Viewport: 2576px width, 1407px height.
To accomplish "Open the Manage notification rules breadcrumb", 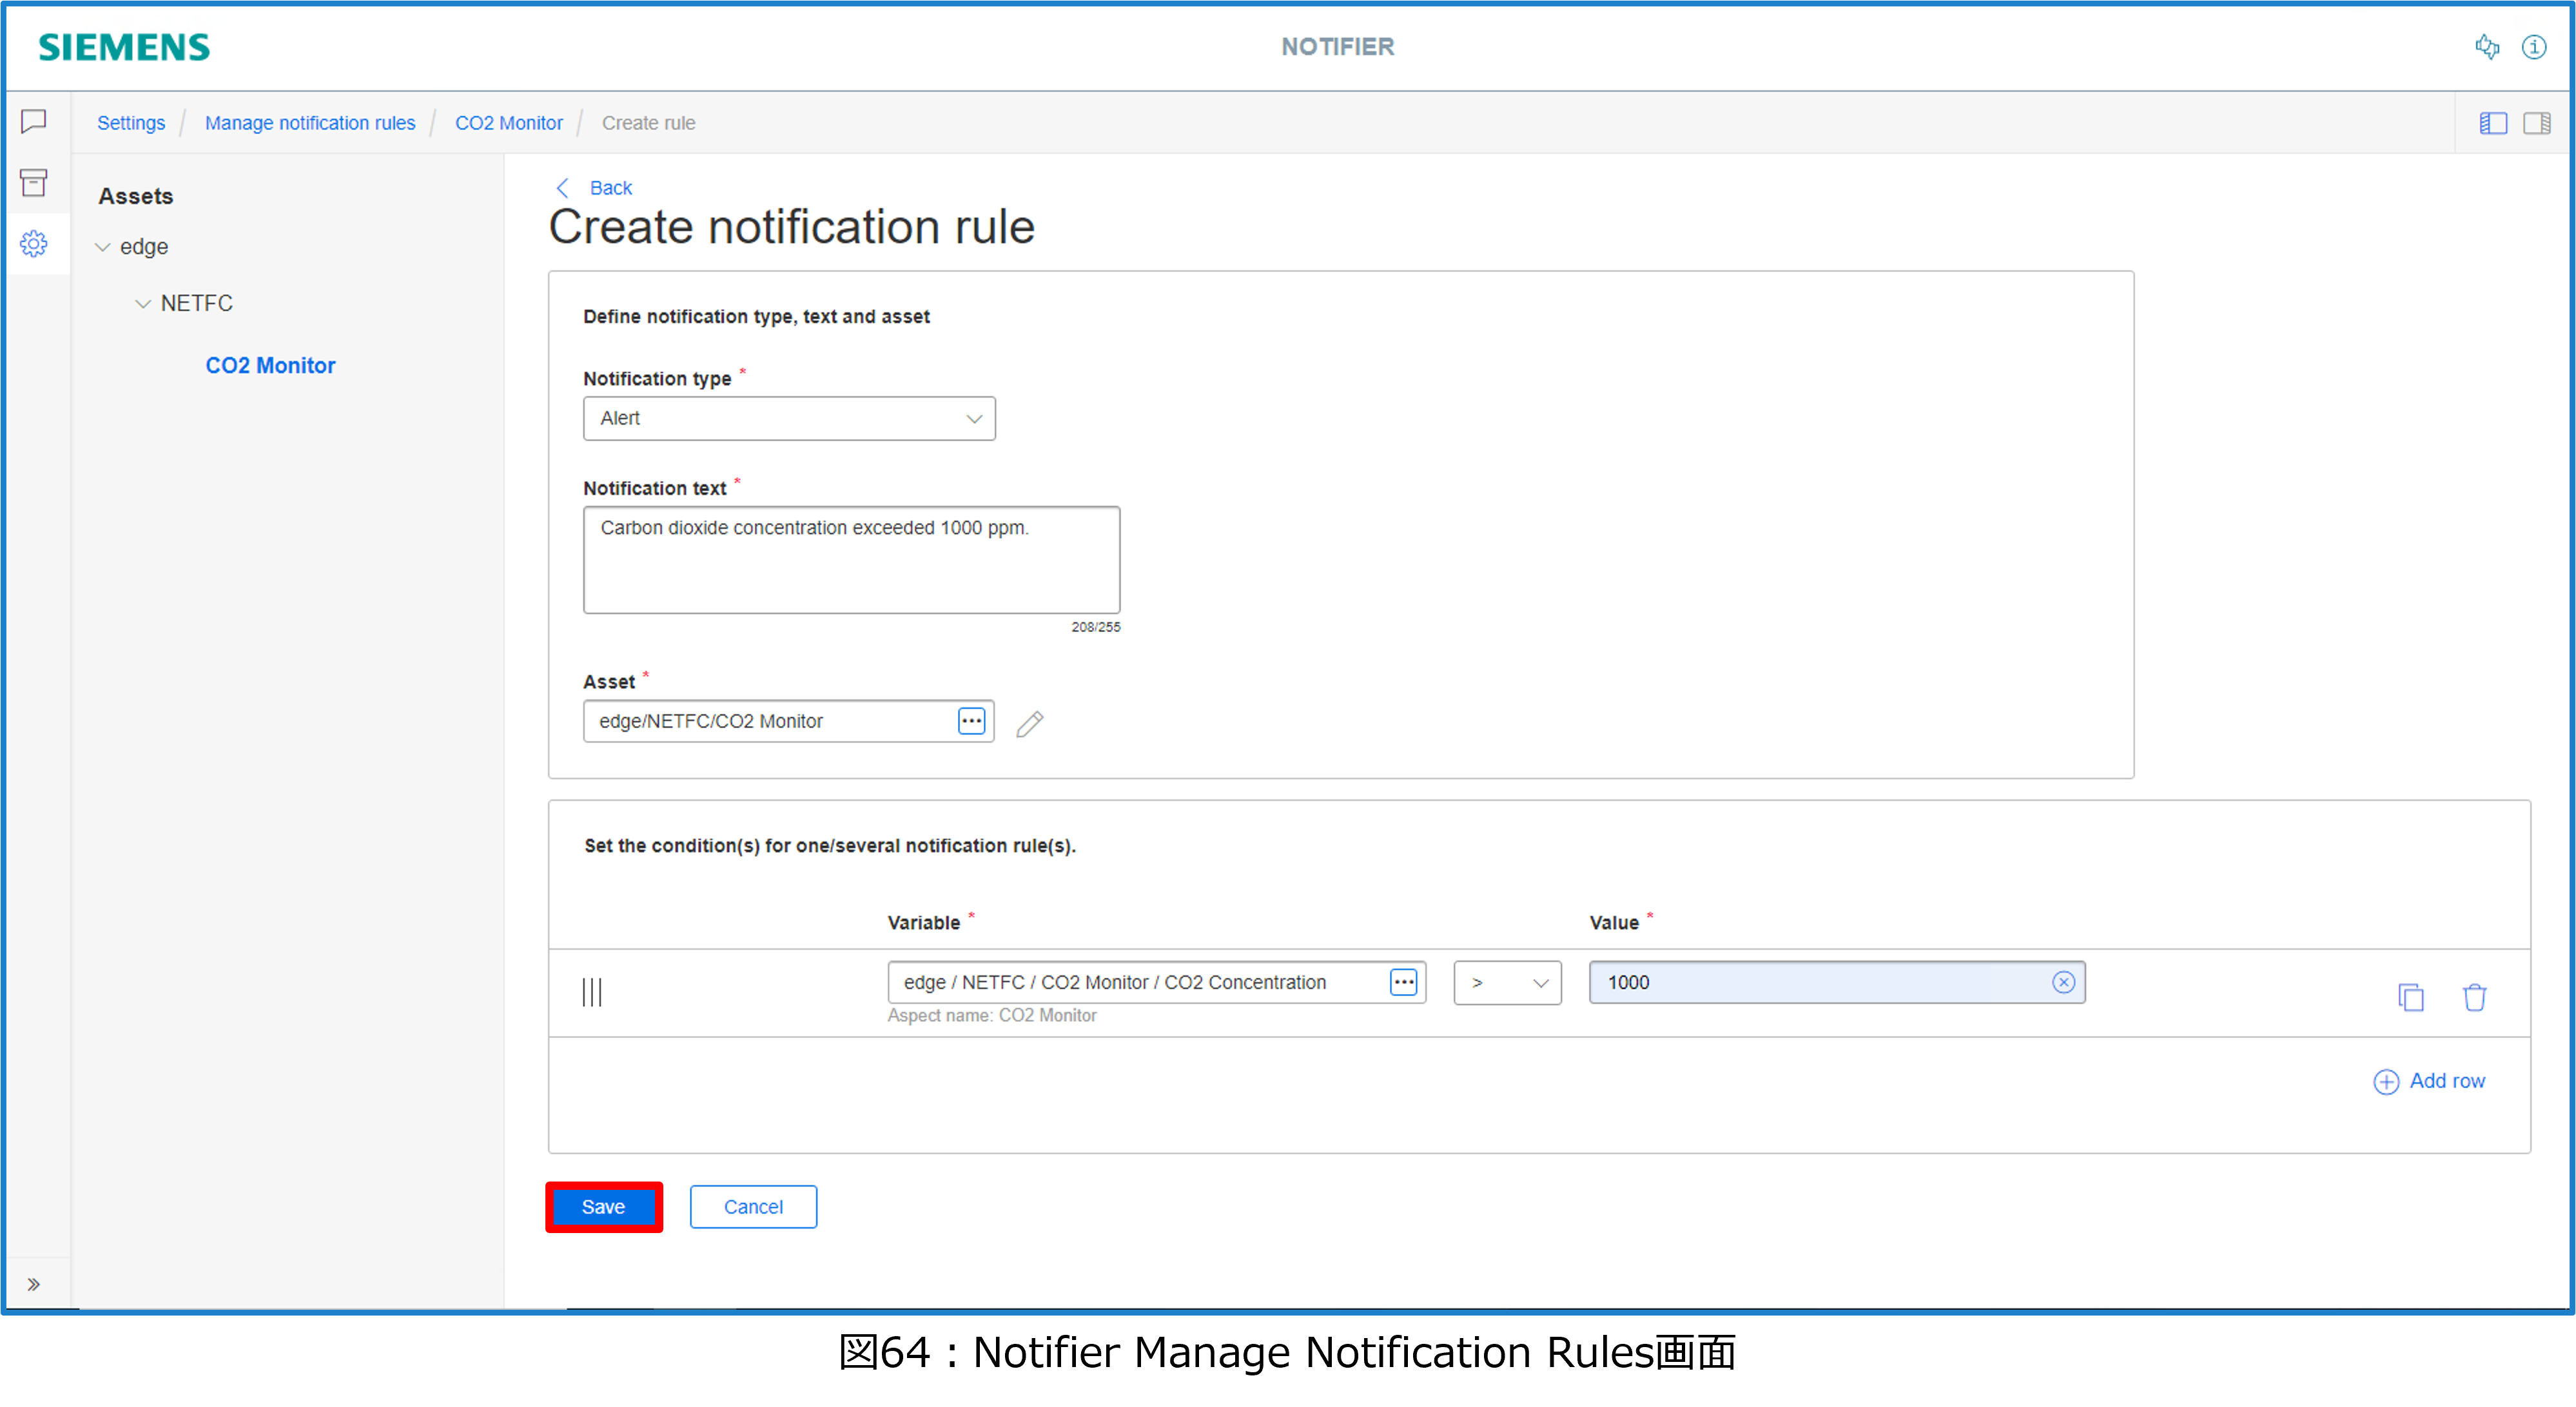I will (310, 123).
